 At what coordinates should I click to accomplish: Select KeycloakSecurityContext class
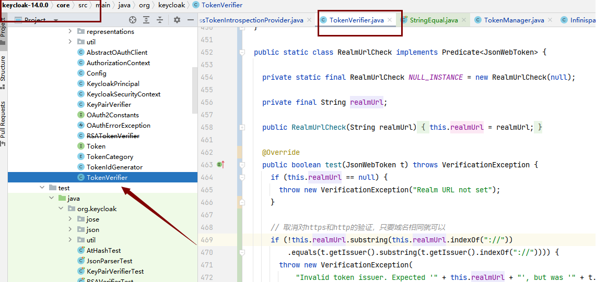click(x=123, y=94)
